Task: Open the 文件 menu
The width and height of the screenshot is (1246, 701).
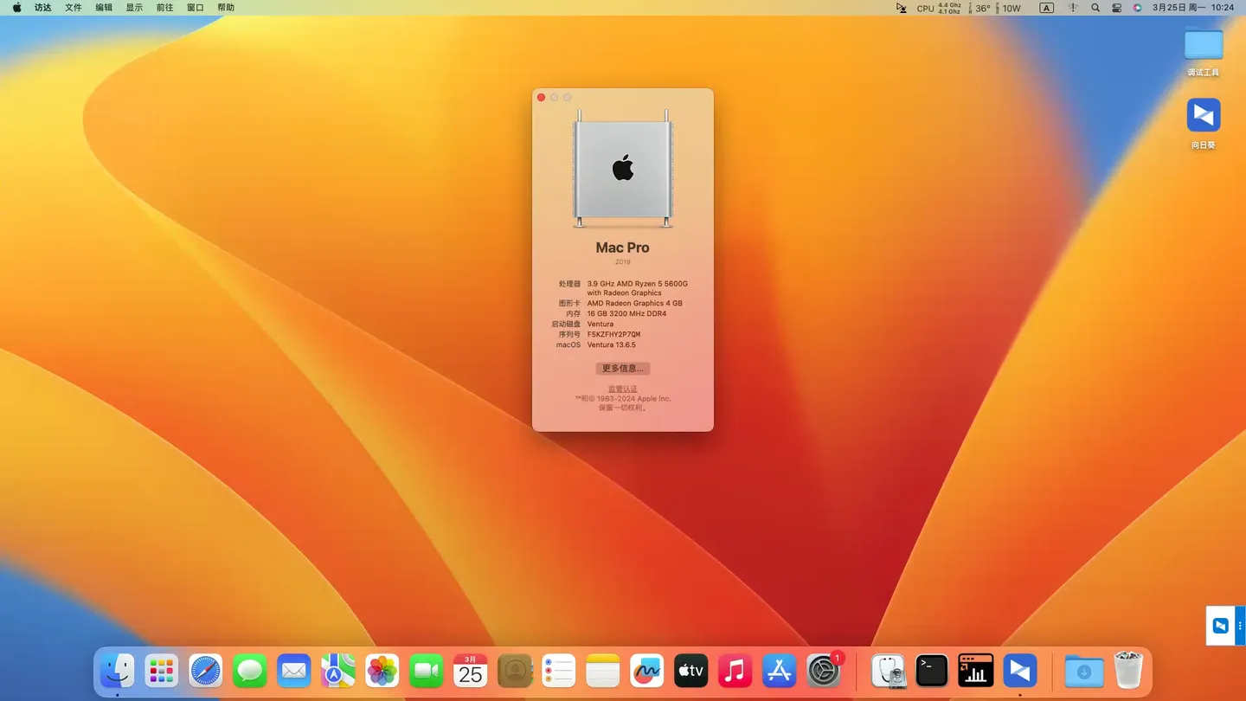Action: (x=74, y=8)
